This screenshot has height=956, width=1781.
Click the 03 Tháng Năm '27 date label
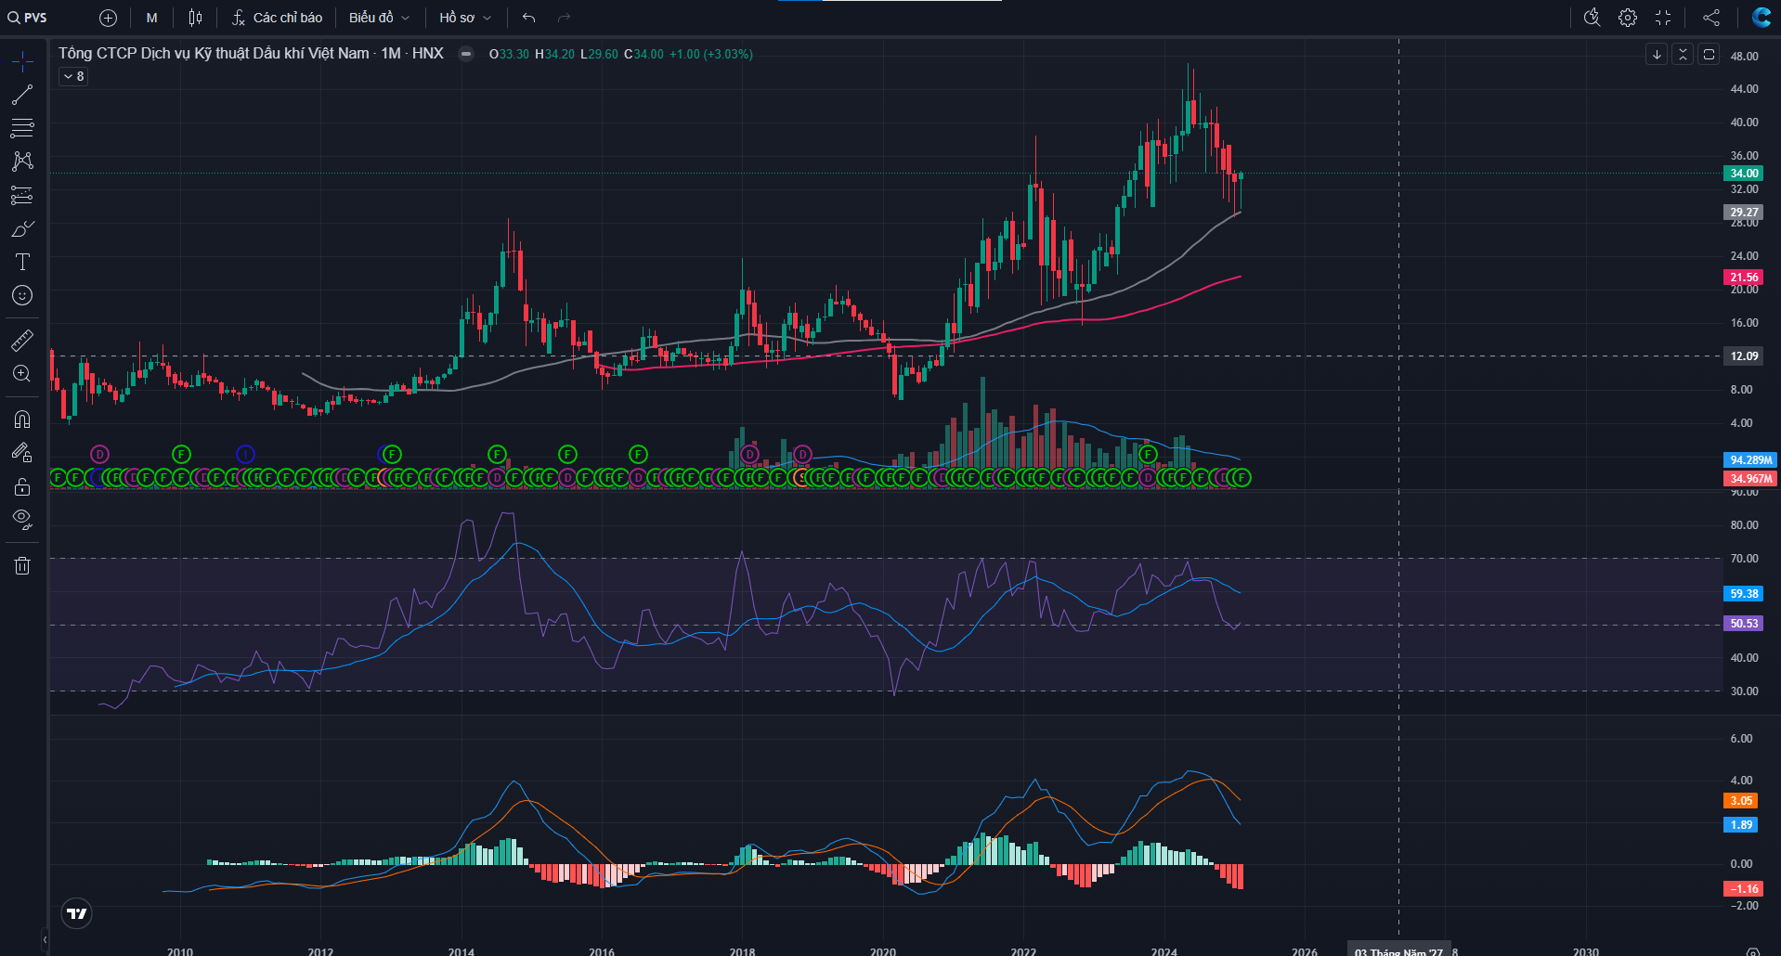pos(1398,950)
